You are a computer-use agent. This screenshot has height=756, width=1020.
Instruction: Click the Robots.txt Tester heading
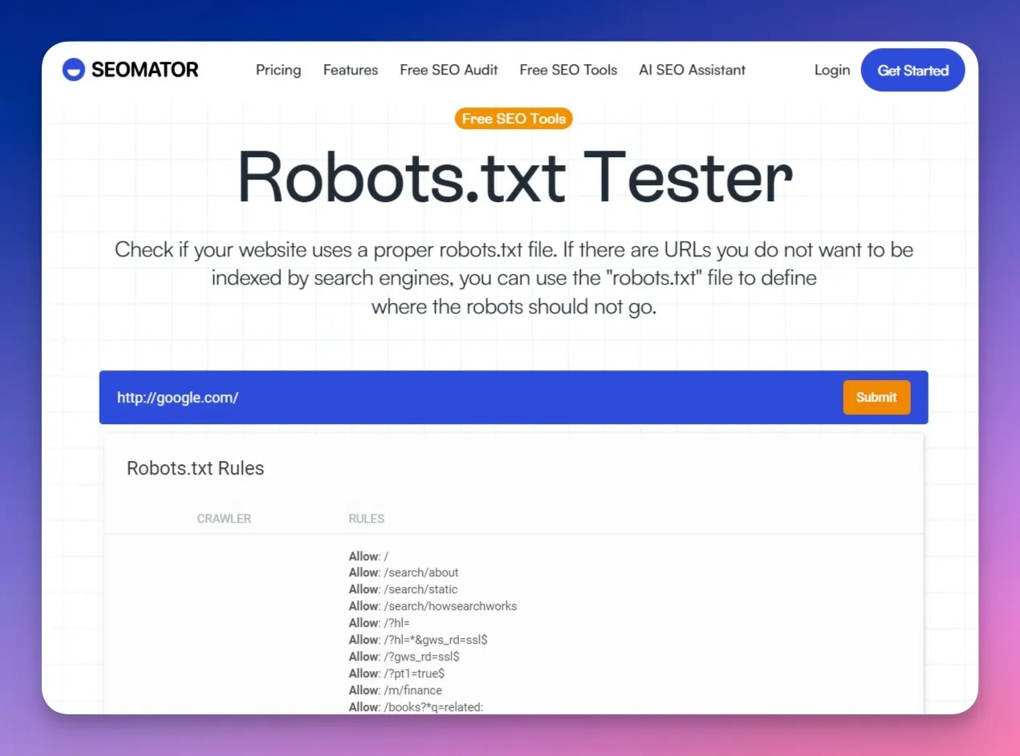515,176
